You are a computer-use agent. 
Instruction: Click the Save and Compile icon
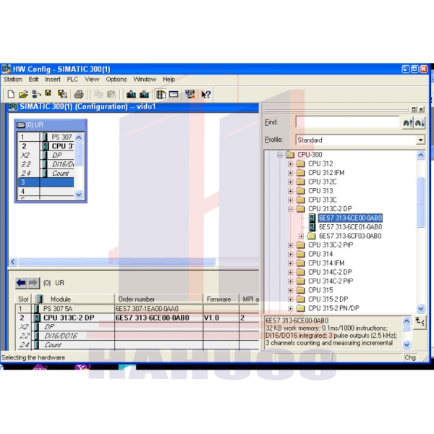point(62,94)
